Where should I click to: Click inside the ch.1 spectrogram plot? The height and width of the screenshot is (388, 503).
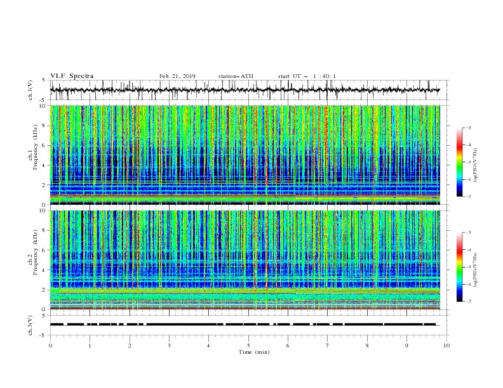[x=245, y=155]
